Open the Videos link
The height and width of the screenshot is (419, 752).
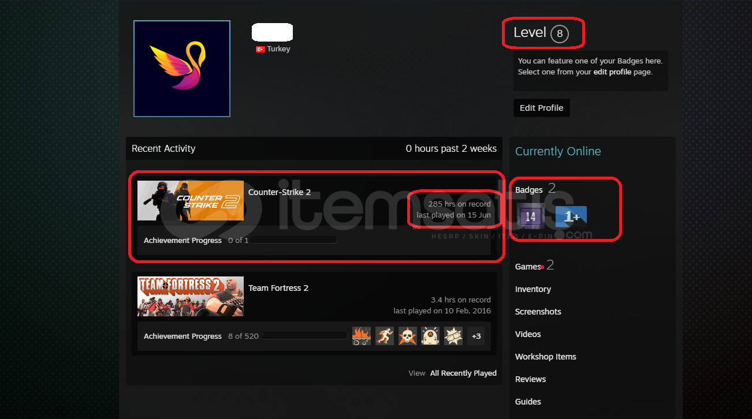coord(528,334)
